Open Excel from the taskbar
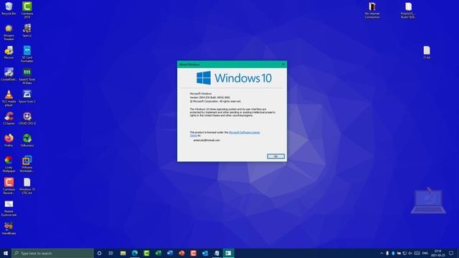This screenshot has width=459, height=258. click(158, 253)
